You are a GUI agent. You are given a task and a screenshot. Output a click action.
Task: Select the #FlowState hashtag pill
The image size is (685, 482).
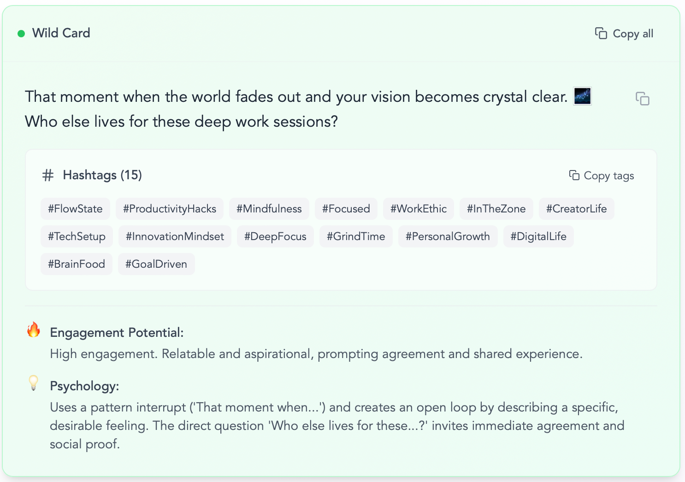pyautogui.click(x=75, y=208)
